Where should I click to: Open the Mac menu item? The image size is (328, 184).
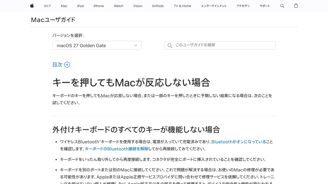pyautogui.click(x=64, y=6)
